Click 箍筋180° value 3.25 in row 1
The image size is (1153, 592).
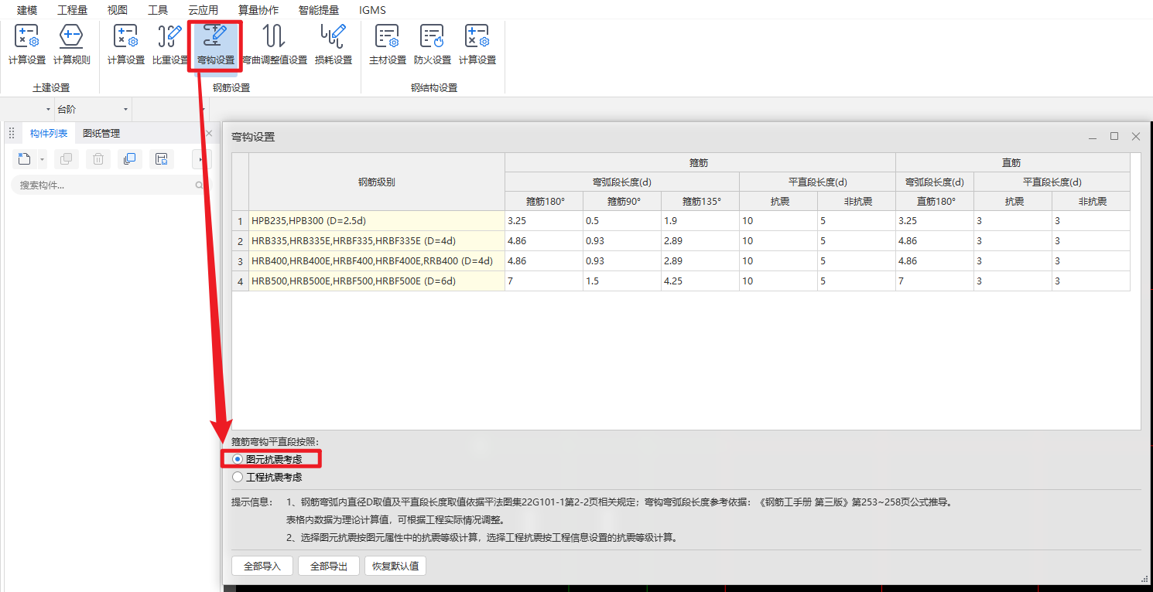click(x=544, y=221)
